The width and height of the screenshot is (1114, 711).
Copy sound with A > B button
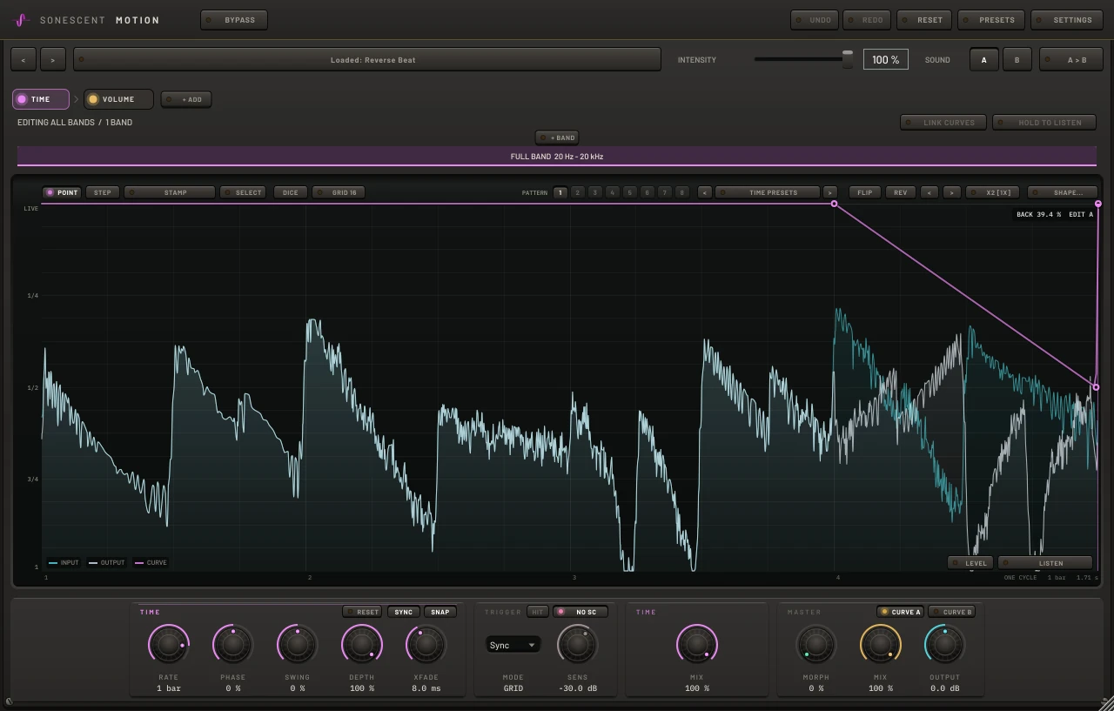[x=1070, y=60]
